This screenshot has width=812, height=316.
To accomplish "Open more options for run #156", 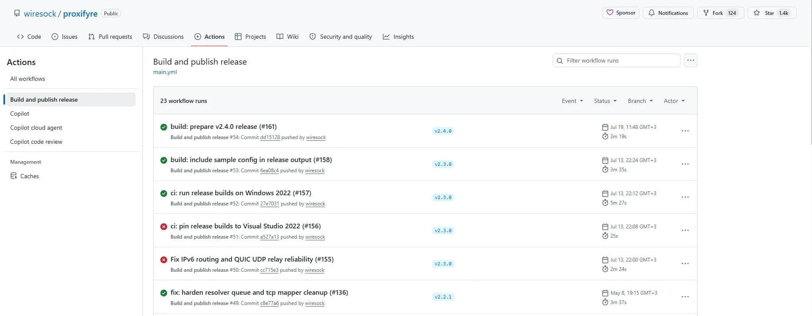I will (x=685, y=231).
